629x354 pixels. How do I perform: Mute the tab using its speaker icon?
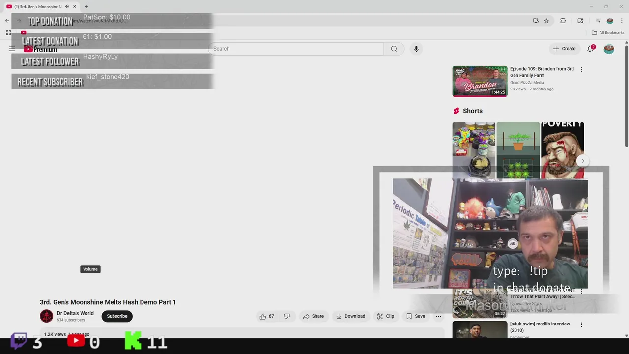[x=67, y=6]
